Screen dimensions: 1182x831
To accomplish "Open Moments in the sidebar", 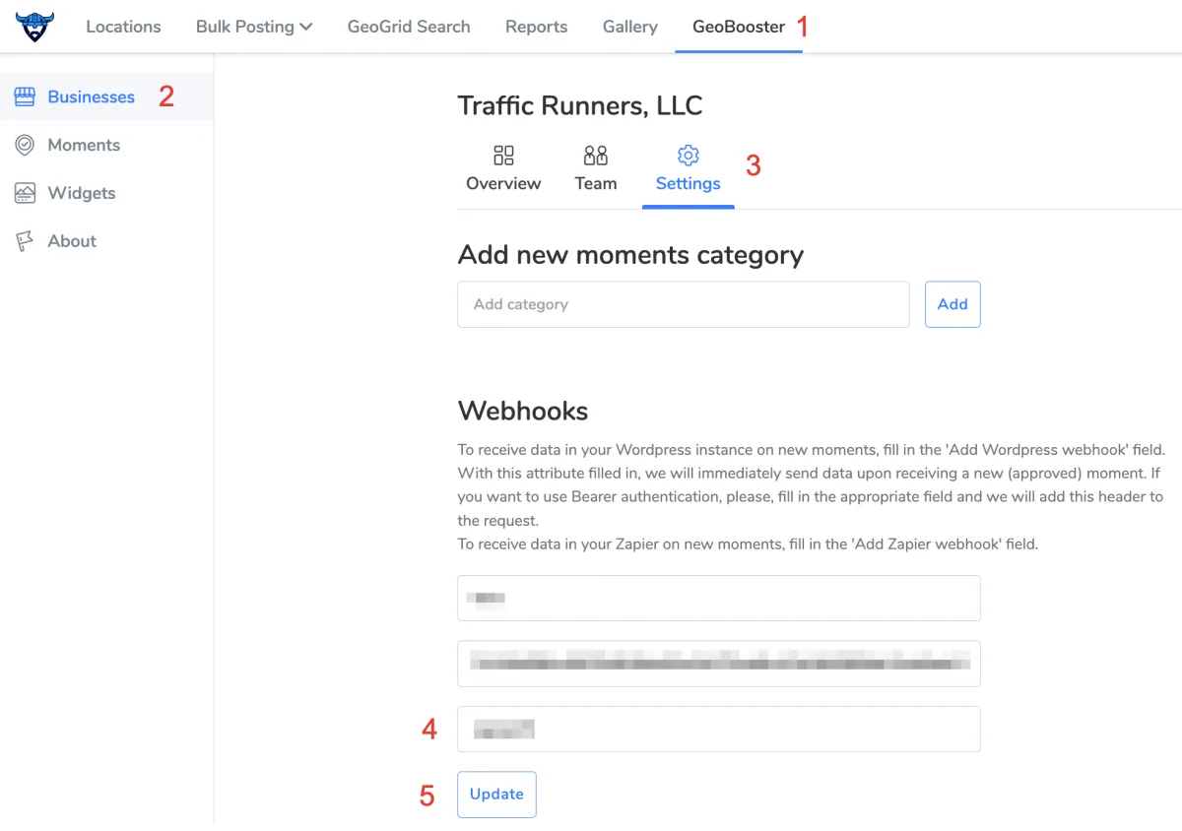I will 84,145.
